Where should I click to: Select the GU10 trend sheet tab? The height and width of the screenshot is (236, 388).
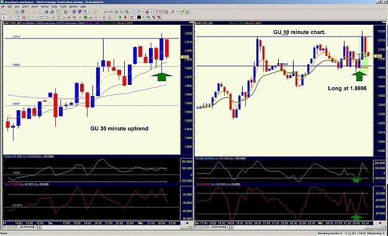point(219,227)
